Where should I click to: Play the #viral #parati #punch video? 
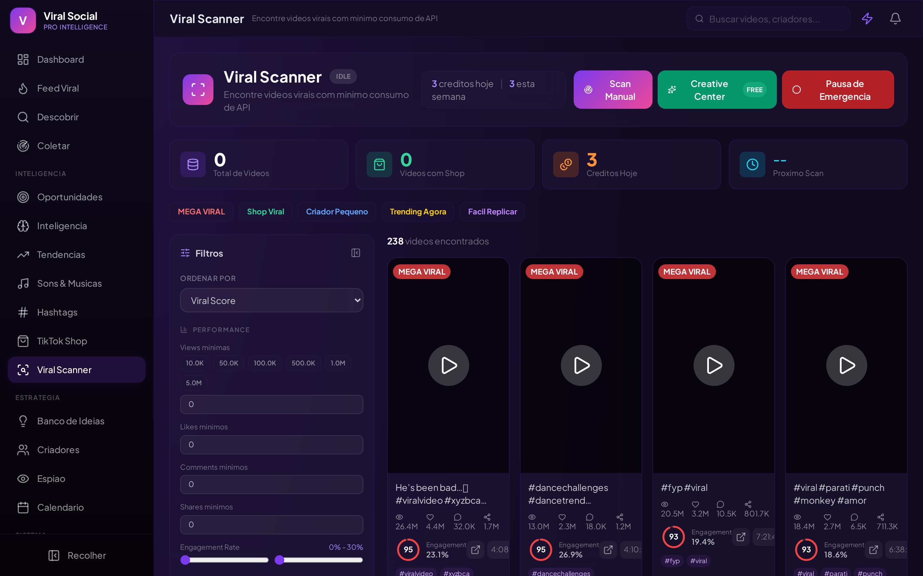pos(846,365)
